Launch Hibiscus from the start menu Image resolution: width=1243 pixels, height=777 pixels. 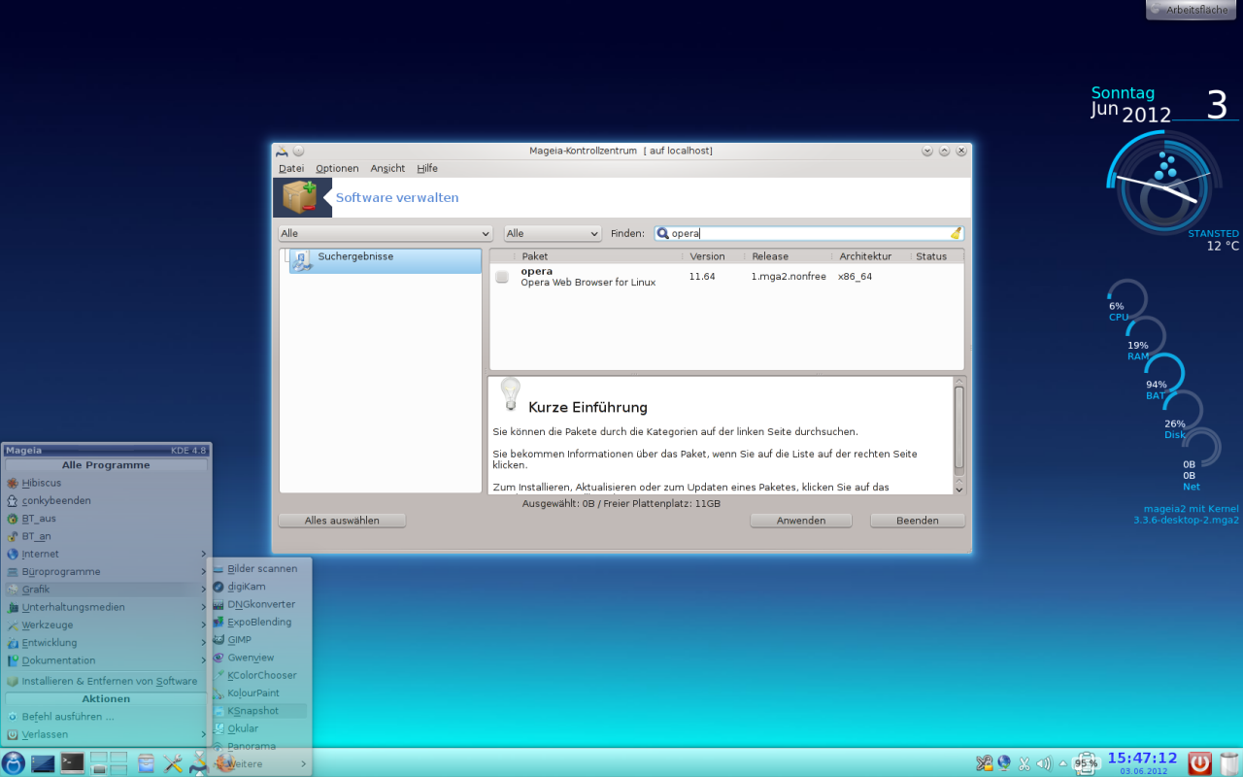106,483
